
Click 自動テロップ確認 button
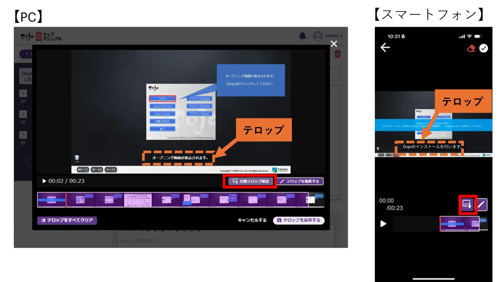(x=250, y=181)
